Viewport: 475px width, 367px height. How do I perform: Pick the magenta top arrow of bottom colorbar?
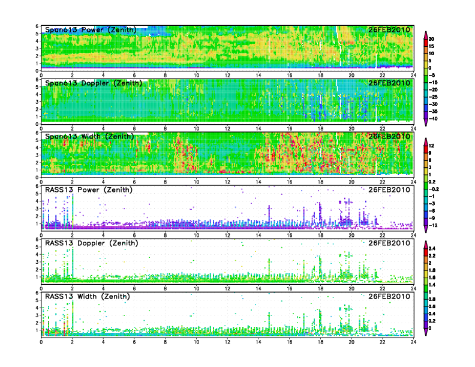pyautogui.click(x=426, y=244)
